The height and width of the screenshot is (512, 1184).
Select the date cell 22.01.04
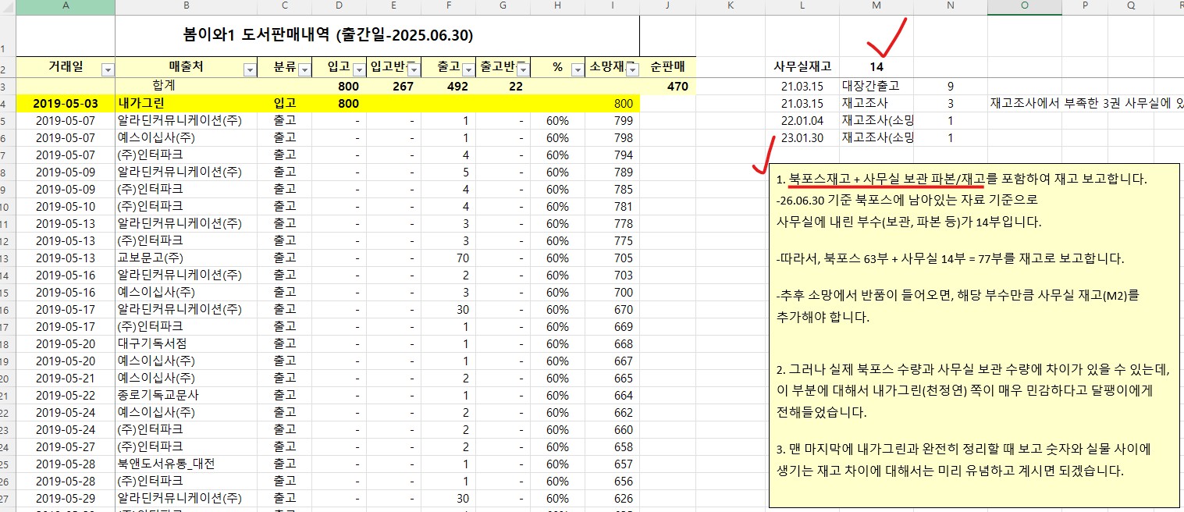[x=802, y=120]
